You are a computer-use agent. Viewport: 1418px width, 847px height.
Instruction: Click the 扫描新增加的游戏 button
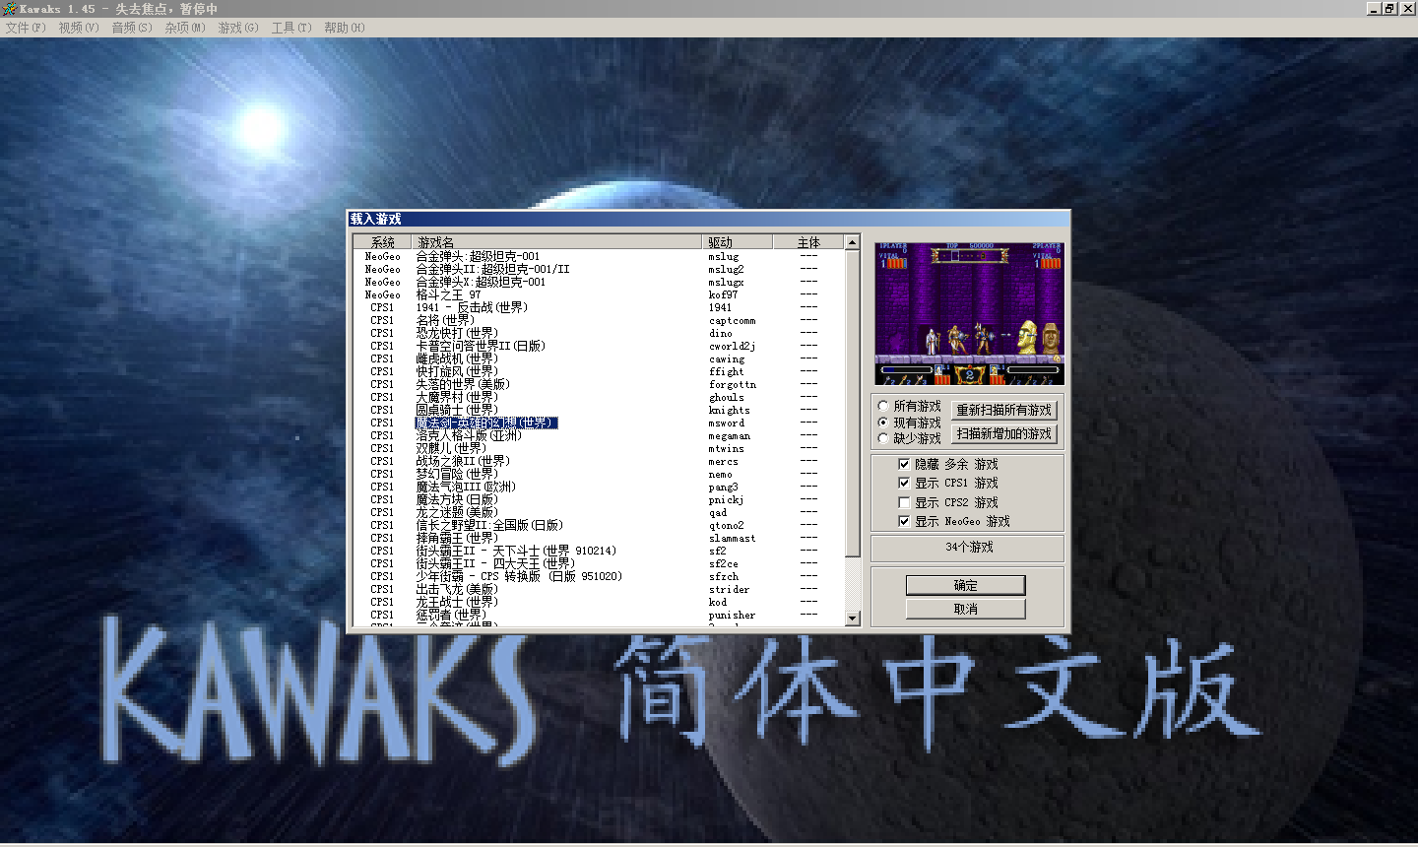1004,433
